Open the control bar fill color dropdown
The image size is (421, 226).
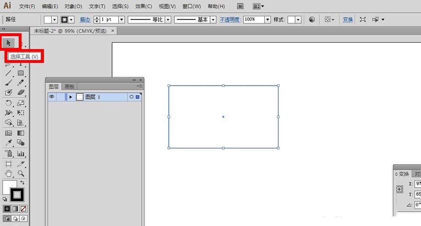(54, 20)
